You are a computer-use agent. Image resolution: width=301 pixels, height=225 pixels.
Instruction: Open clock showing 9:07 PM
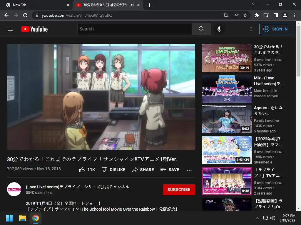(x=287, y=218)
